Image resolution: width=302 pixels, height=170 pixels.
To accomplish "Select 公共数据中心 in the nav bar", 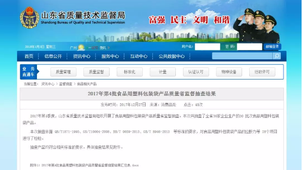I will click(x=172, y=56).
